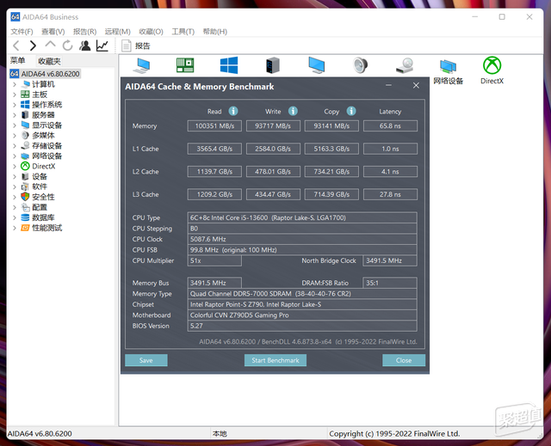Select the 软件 tree item
Viewport: 551px width, 446px height.
40,186
